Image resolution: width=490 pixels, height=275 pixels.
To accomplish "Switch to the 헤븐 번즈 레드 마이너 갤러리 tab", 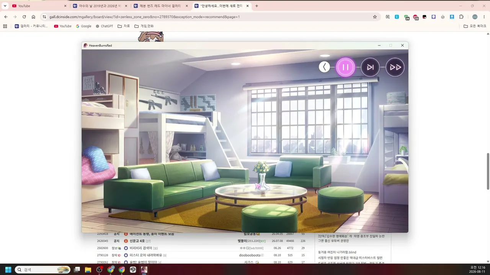I will pyautogui.click(x=160, y=6).
